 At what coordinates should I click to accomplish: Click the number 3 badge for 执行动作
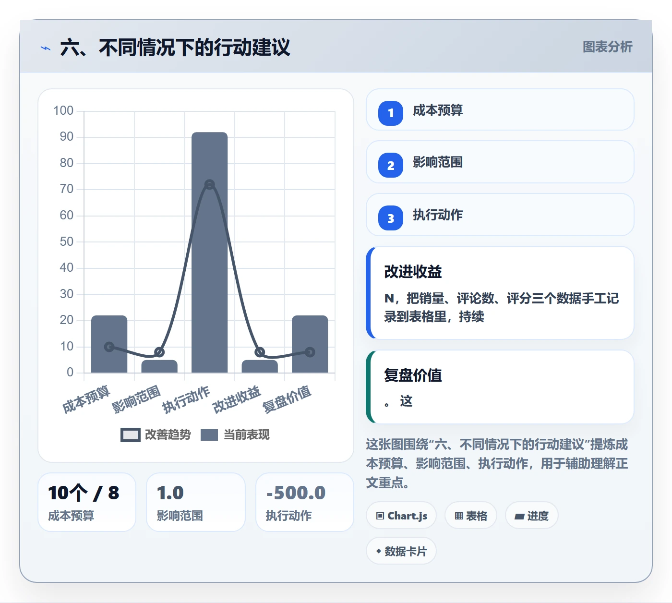click(x=391, y=218)
